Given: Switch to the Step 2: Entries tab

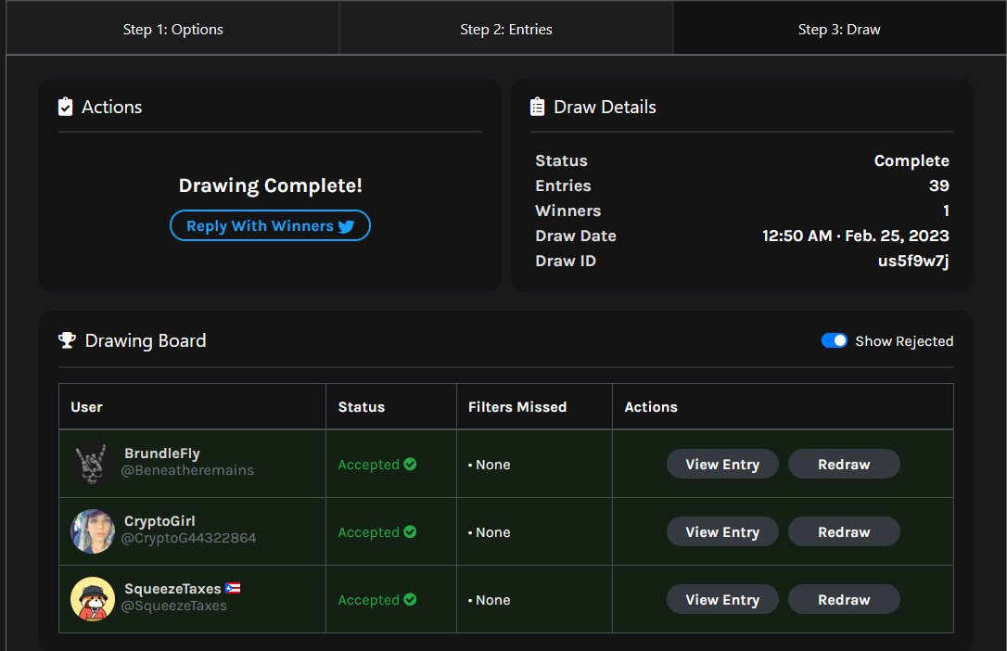Looking at the screenshot, I should (505, 28).
